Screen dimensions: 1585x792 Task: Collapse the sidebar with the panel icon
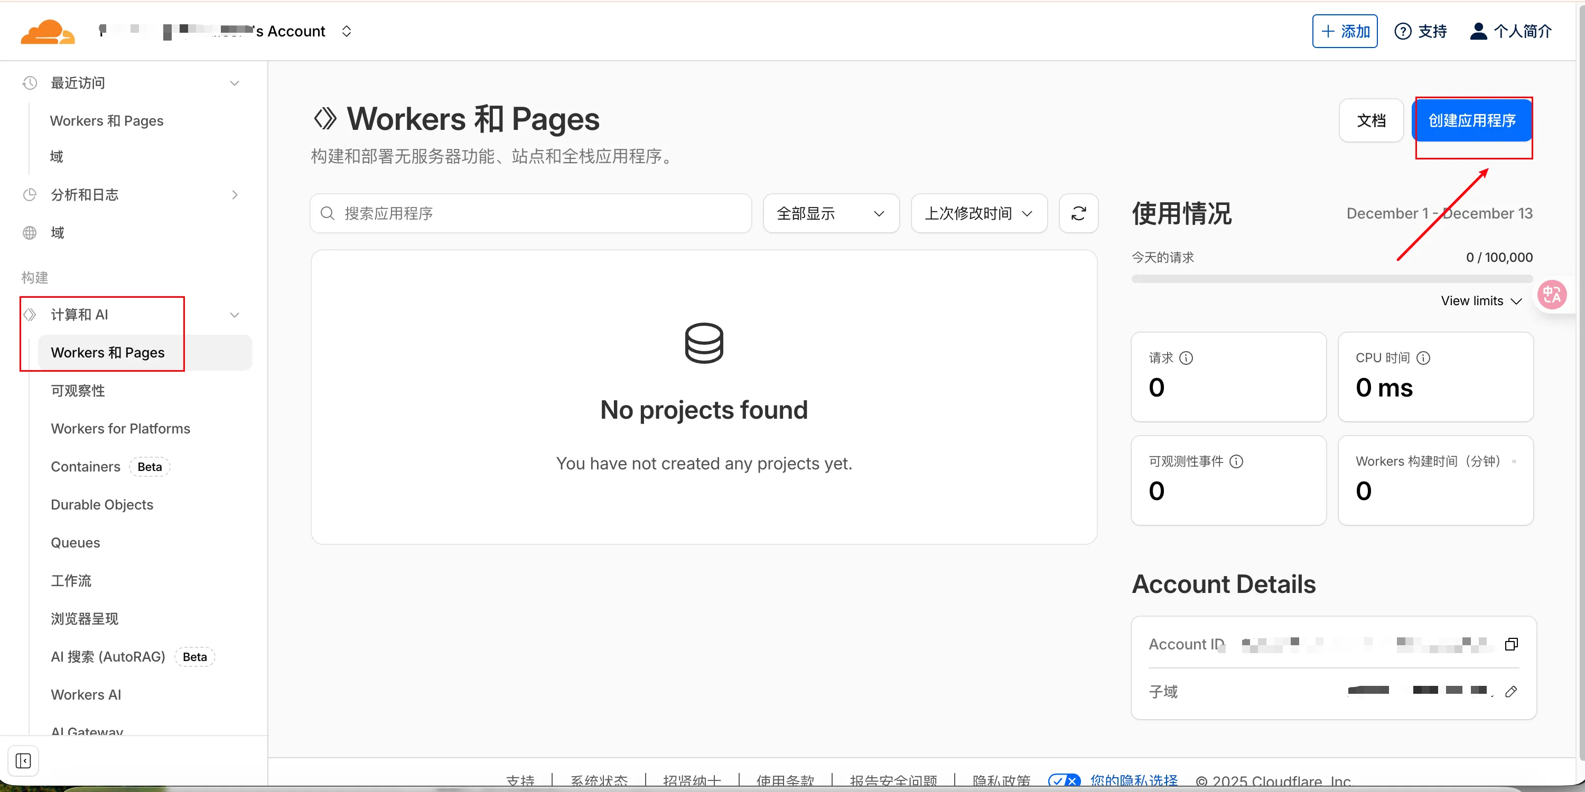23,761
